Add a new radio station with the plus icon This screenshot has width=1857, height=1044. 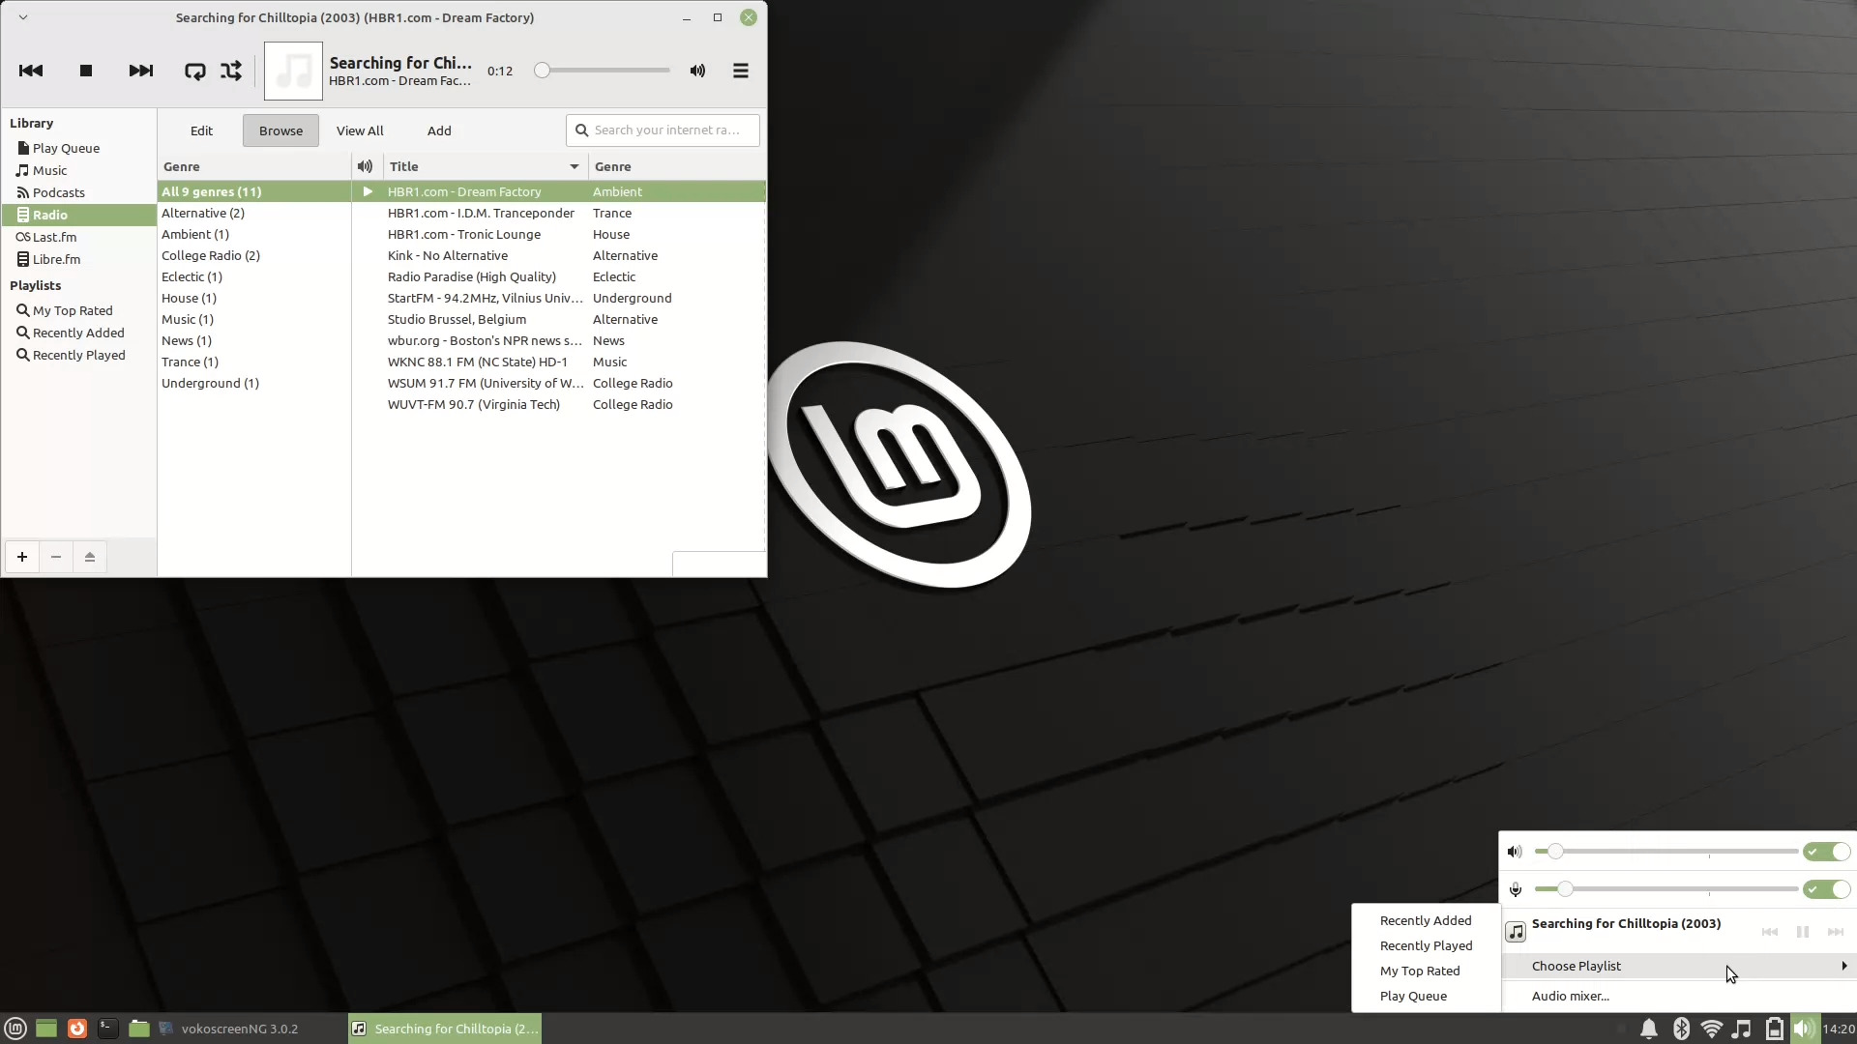[21, 557]
